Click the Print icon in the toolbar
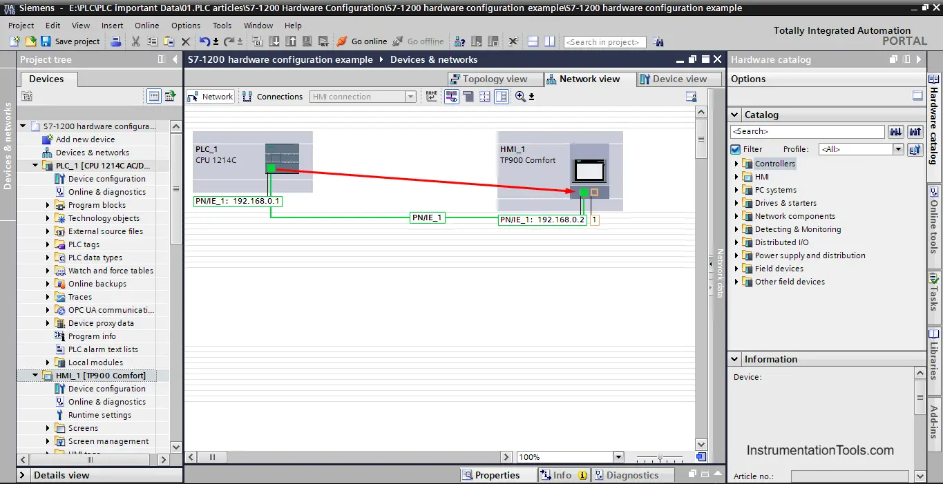Viewport: 943px width, 484px height. pos(116,41)
